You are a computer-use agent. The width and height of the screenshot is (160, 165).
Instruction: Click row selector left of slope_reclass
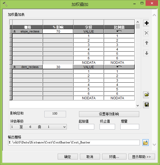(11, 31)
